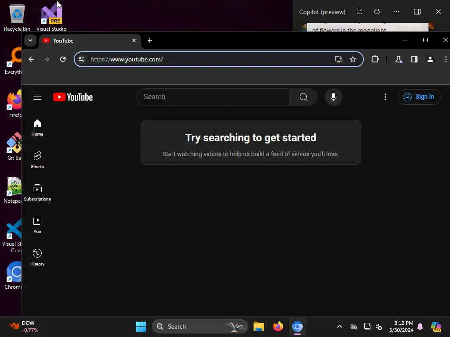Click the YouTube logo

pyautogui.click(x=73, y=97)
